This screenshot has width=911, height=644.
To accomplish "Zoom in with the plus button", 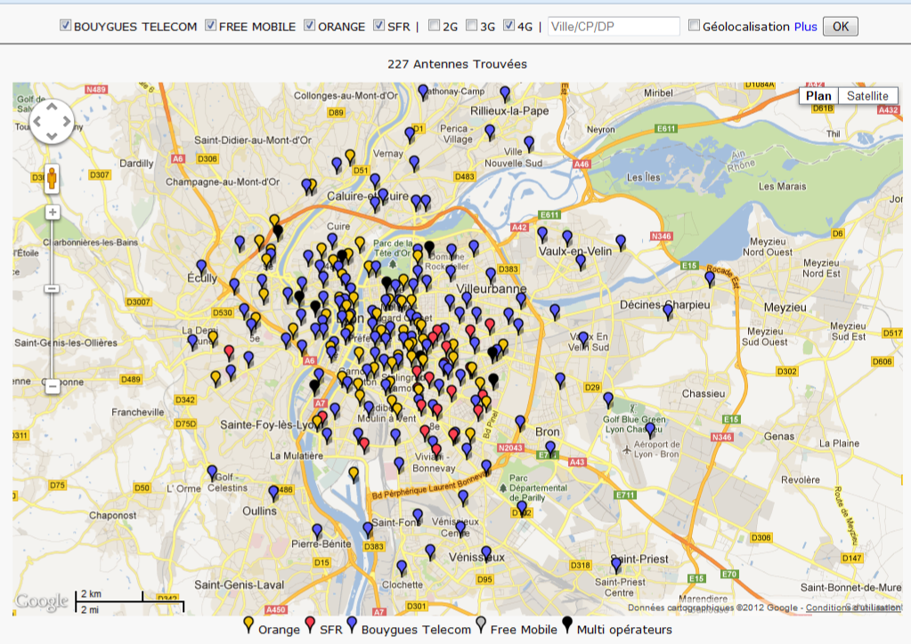I will click(53, 213).
